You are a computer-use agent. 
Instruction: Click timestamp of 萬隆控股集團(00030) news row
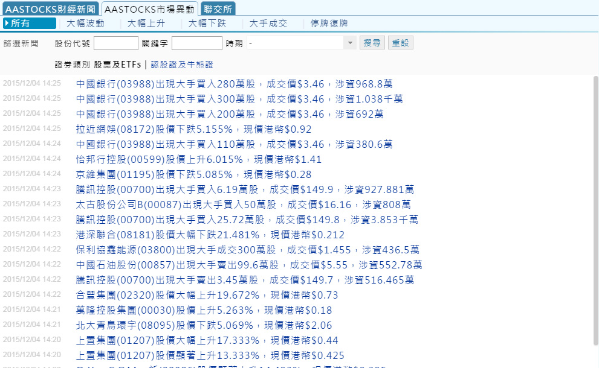tap(31, 309)
